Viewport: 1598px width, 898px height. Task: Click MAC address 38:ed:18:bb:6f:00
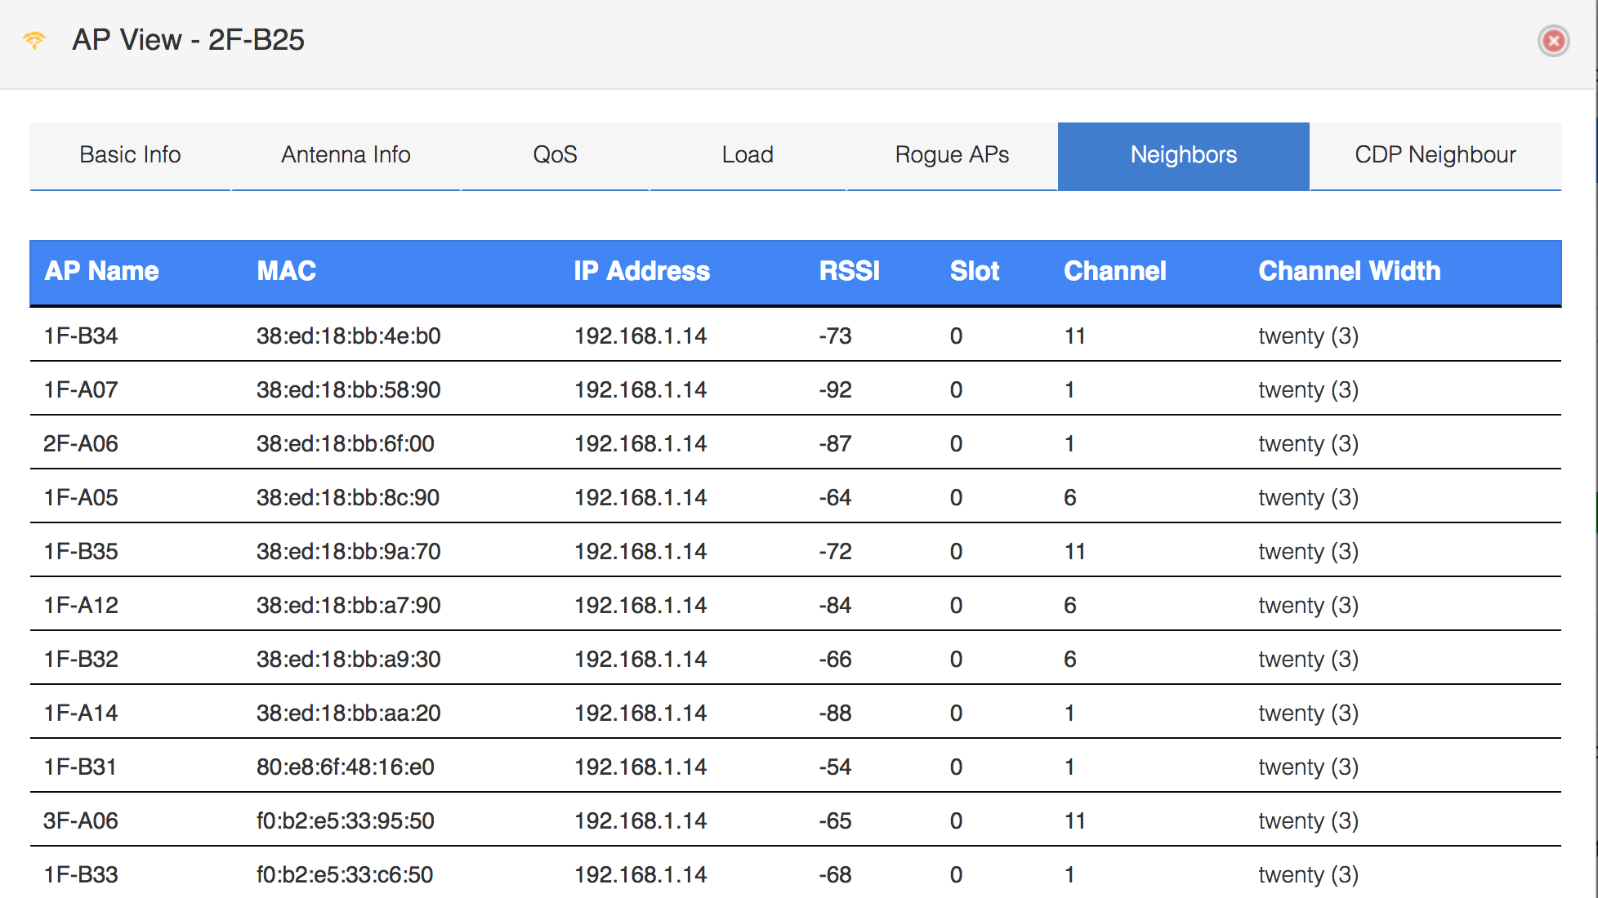pos(346,443)
